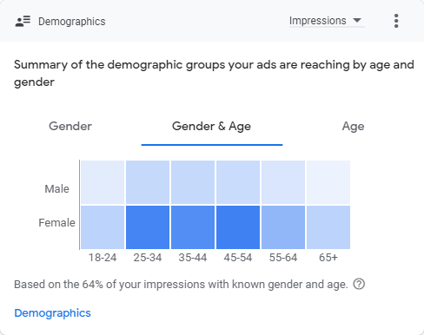Viewport: 424px width, 335px height.
Task: Click the help question mark icon
Action: tap(359, 284)
